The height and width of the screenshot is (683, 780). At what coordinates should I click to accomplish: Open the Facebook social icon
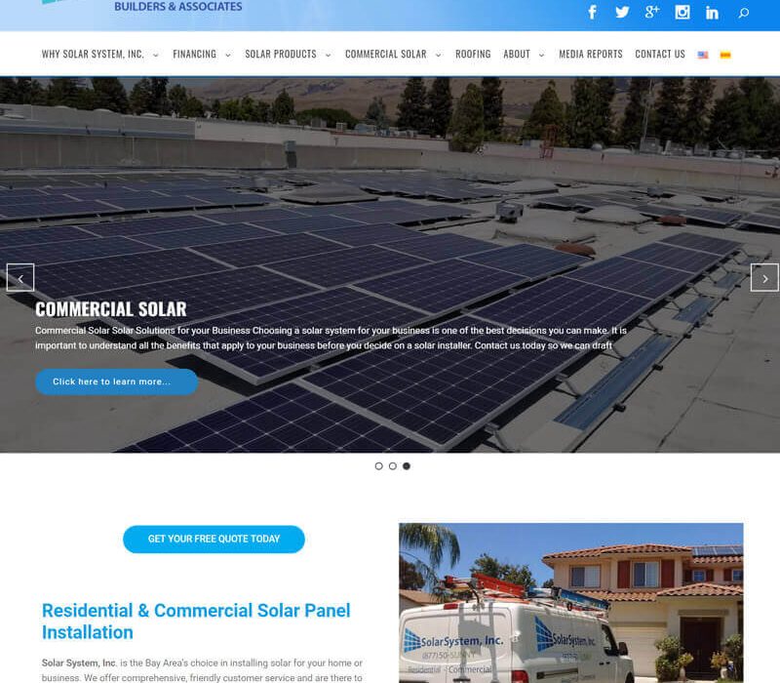(x=592, y=13)
